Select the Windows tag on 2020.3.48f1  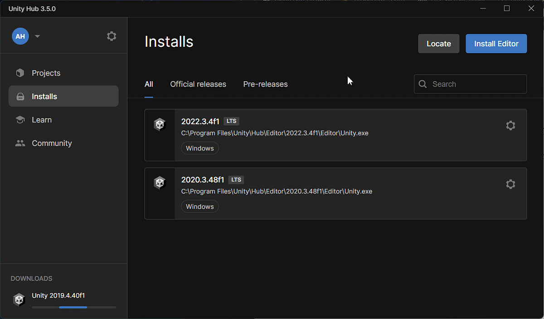tap(199, 206)
